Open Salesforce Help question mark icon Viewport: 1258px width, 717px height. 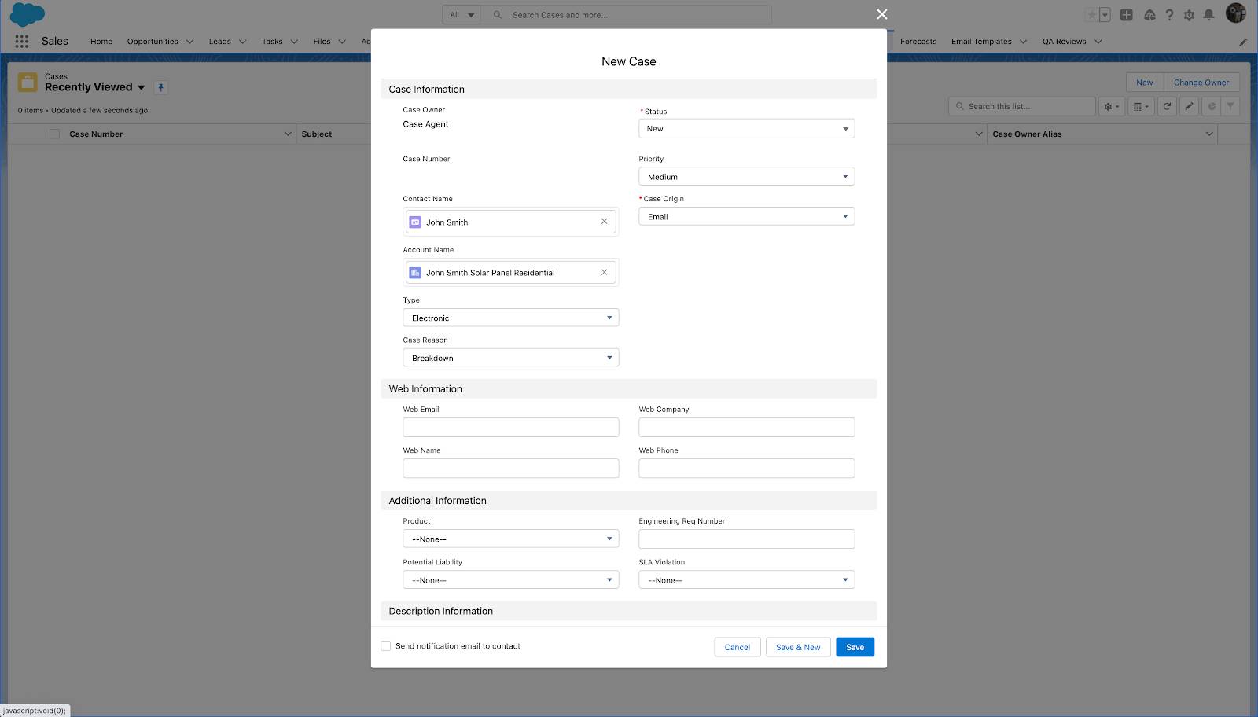[x=1169, y=14]
